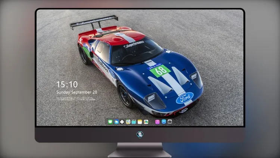The image size is (280, 158).
Task: Open the Weather app in the dock
Action: click(x=116, y=122)
